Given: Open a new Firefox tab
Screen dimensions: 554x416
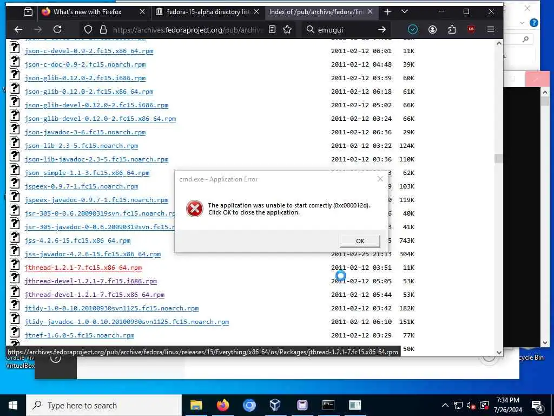Looking at the screenshot, I should coord(387,12).
